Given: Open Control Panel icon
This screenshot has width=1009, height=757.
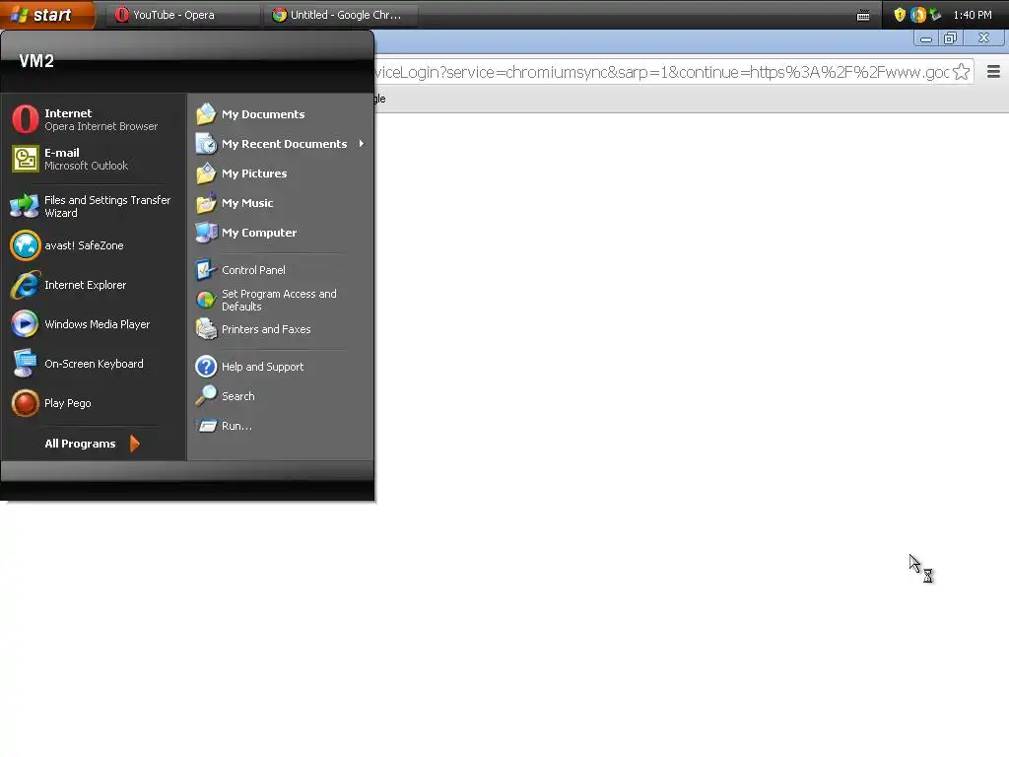Looking at the screenshot, I should point(206,270).
